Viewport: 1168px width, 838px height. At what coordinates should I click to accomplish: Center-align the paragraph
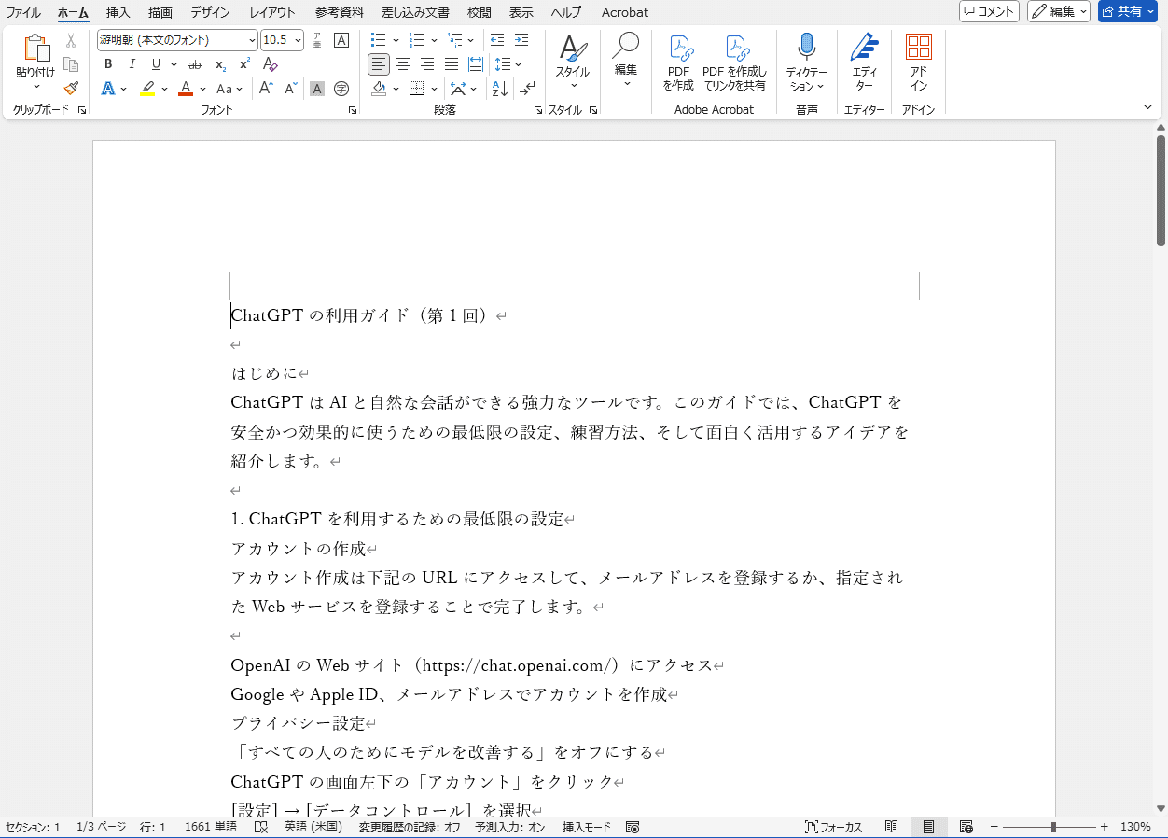pyautogui.click(x=403, y=64)
